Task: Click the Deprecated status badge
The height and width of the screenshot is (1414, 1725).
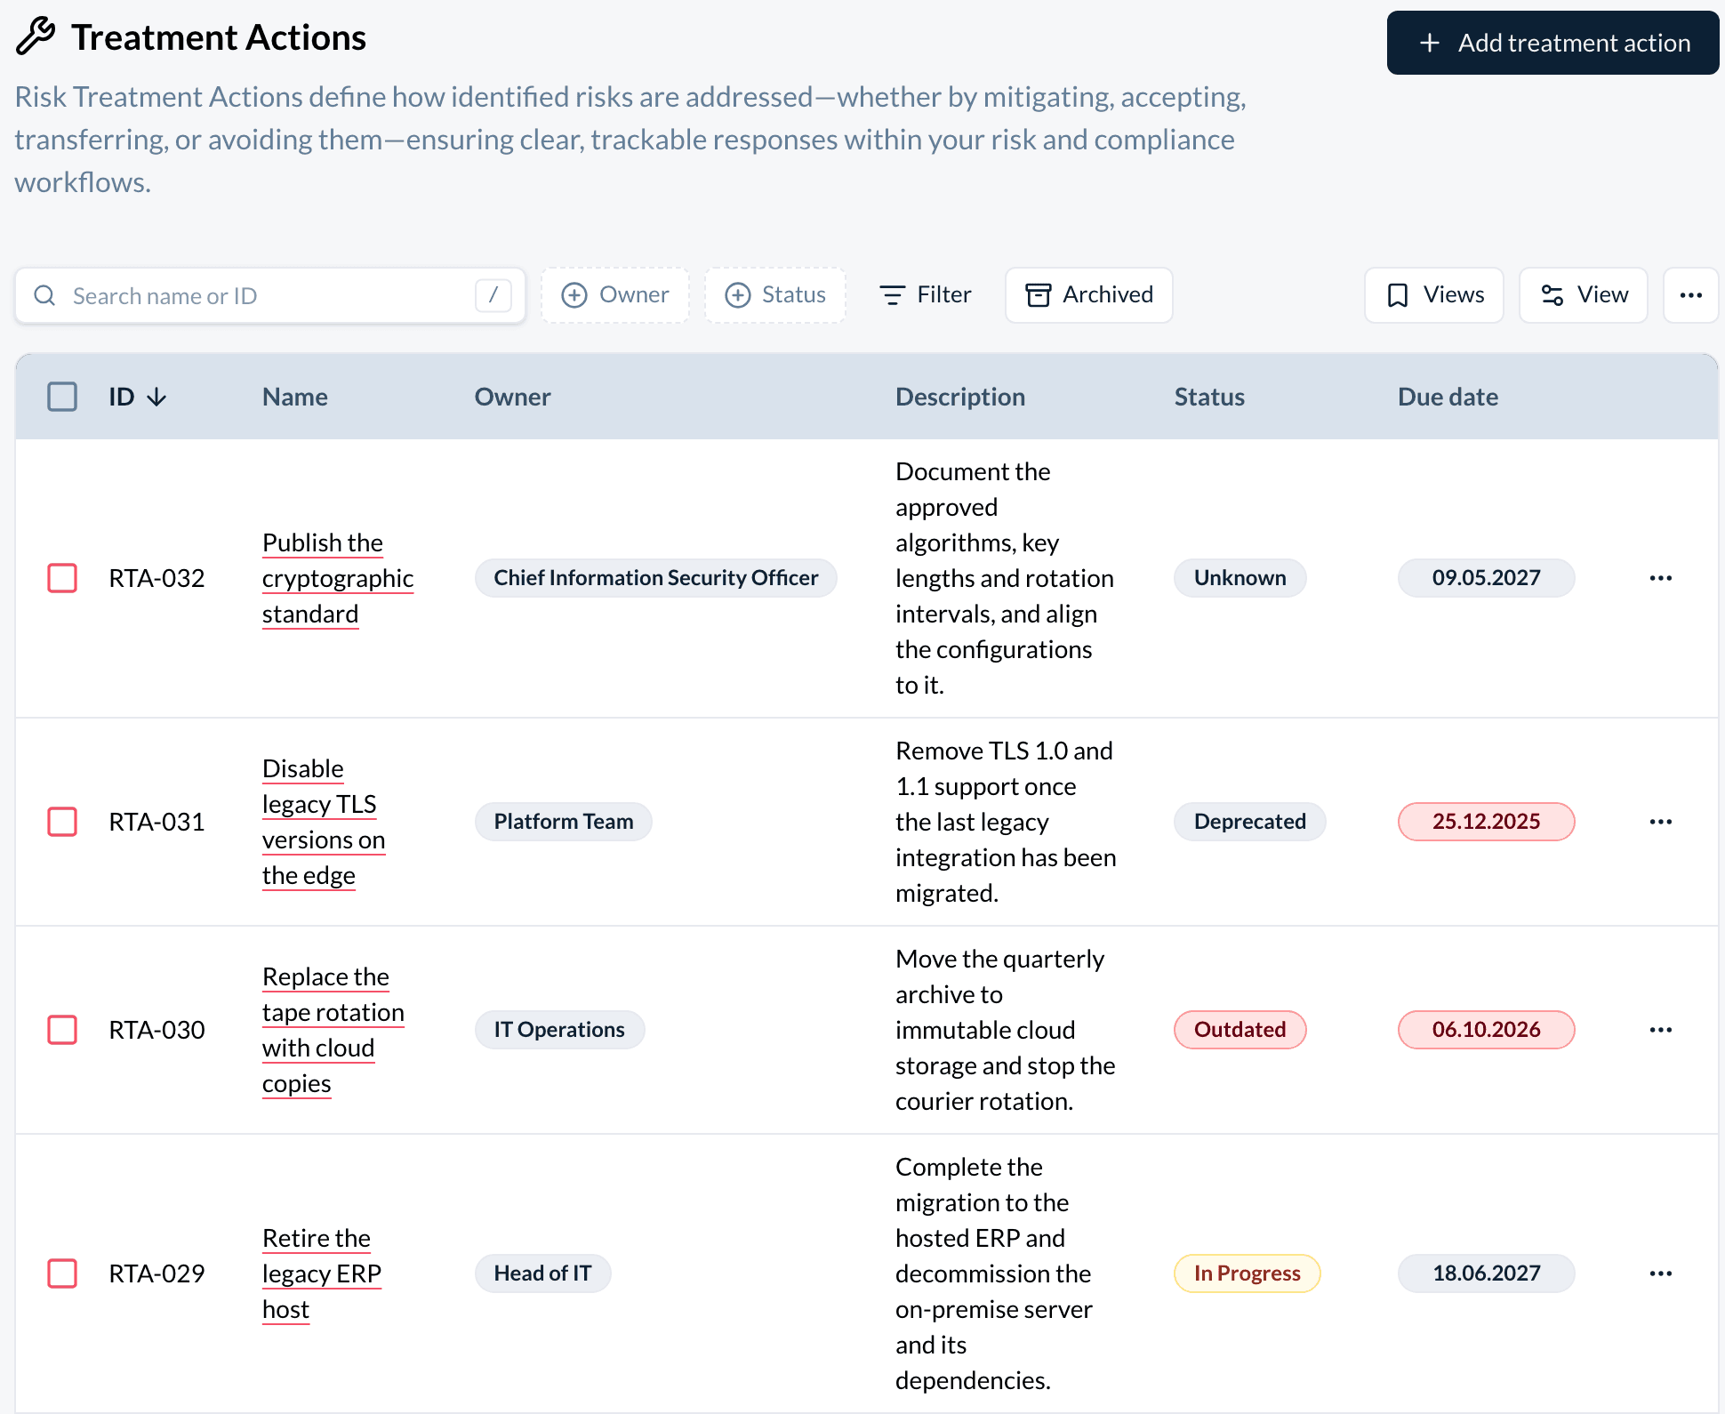Action: tap(1250, 822)
